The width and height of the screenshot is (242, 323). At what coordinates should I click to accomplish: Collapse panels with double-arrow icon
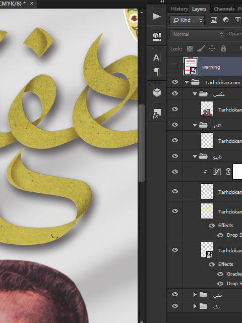[x=162, y=2]
